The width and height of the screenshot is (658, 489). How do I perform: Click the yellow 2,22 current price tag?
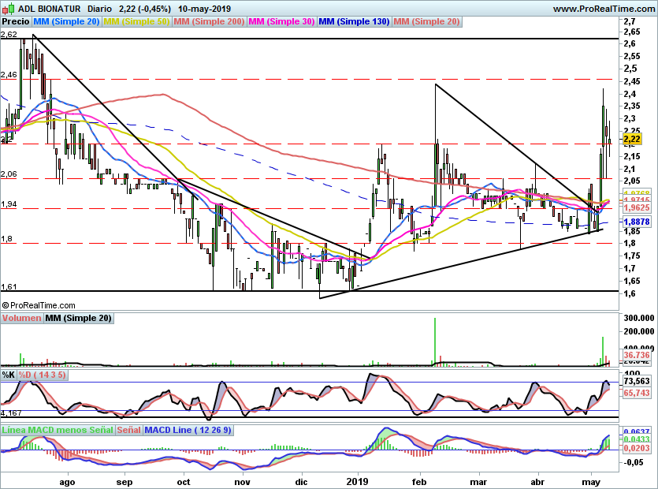[x=633, y=139]
